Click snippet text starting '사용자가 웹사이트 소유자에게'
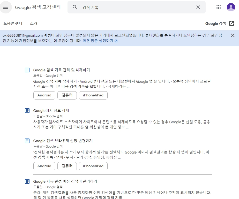The height and width of the screenshot is (199, 239). [x=122, y=124]
